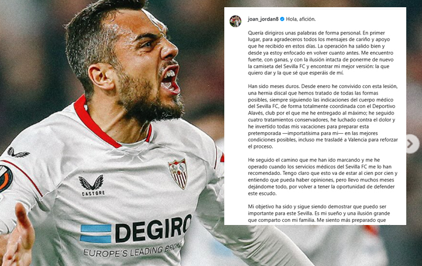Viewport: 422px width, 266px height.
Task: Click the blue verified badge
Action: click(x=282, y=19)
